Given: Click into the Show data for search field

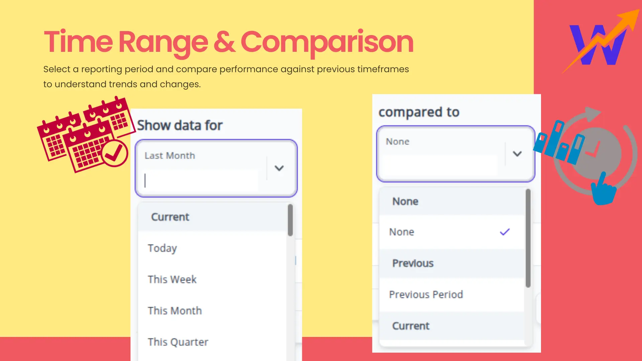Looking at the screenshot, I should (x=201, y=180).
